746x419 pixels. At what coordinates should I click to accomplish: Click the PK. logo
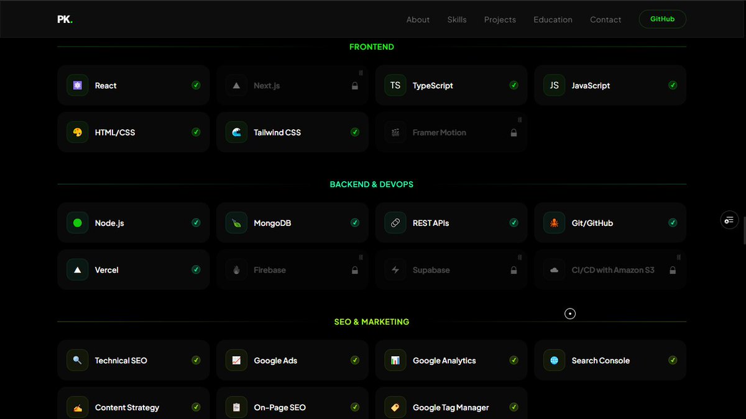click(65, 19)
